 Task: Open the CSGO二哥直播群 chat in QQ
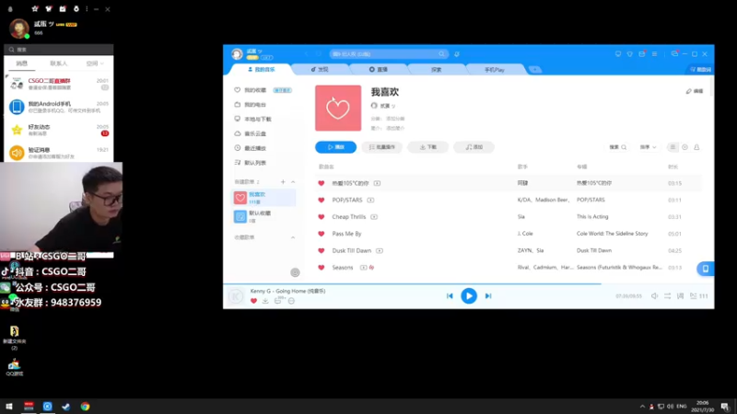[x=59, y=84]
